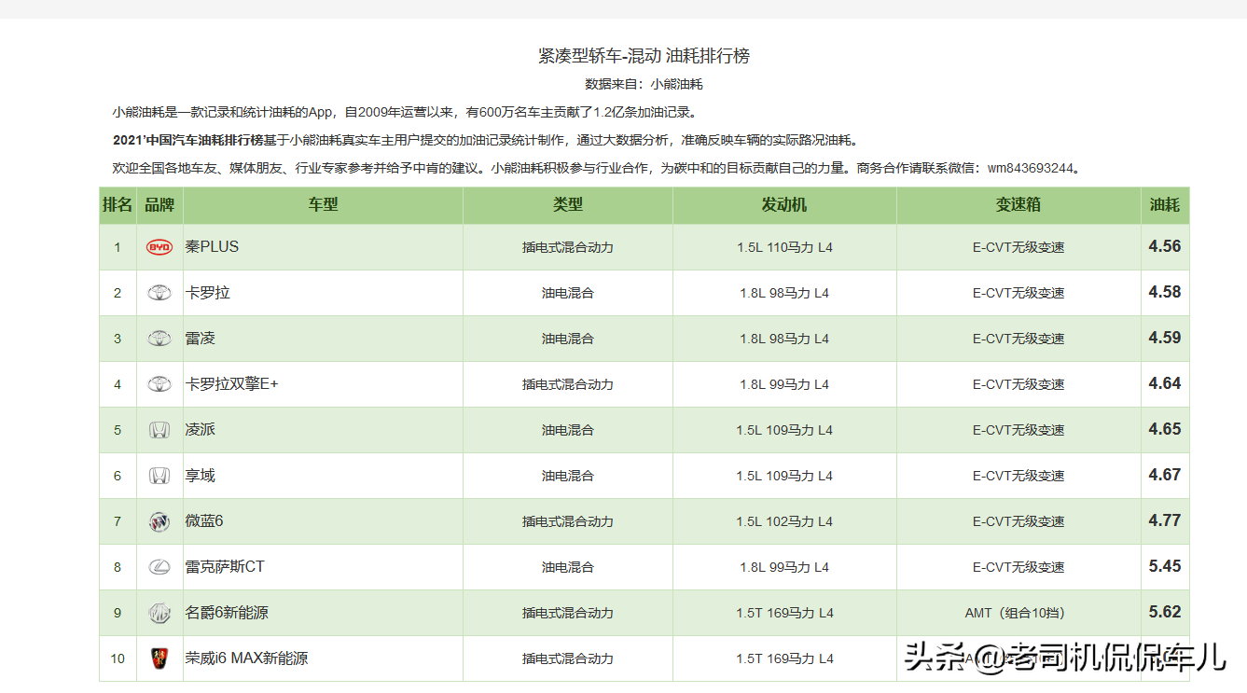Image resolution: width=1247 pixels, height=693 pixels.
Task: Select the 雷凌 model name
Action: point(201,339)
